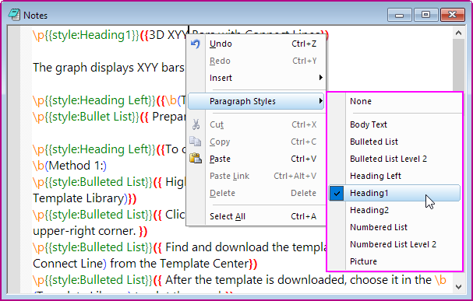This screenshot has width=473, height=301.
Task: Apply the Heading Left style
Action: 394,176
